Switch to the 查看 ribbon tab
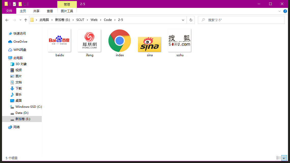Screen dimensions: 290x163 point(50,11)
